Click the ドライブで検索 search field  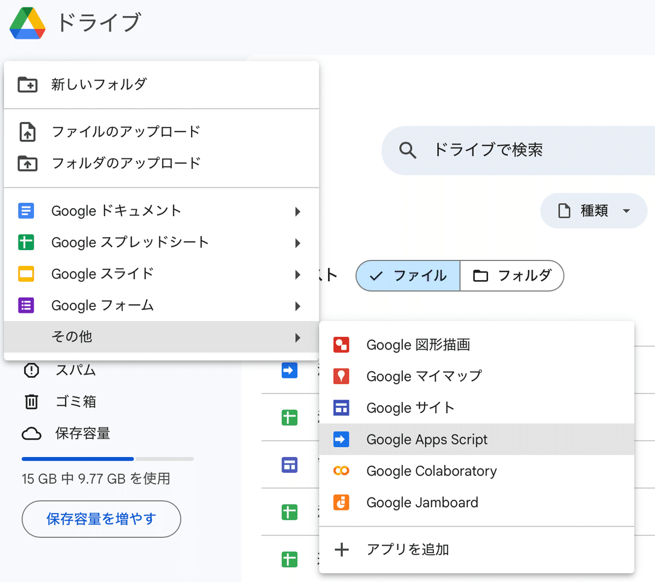click(x=519, y=150)
